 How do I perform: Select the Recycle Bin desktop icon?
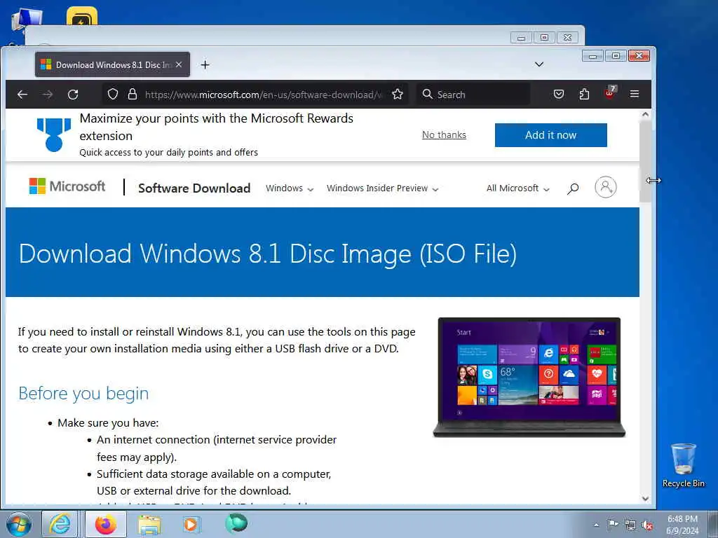pyautogui.click(x=683, y=465)
